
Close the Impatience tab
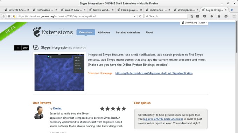pyautogui.click(x=169, y=10)
